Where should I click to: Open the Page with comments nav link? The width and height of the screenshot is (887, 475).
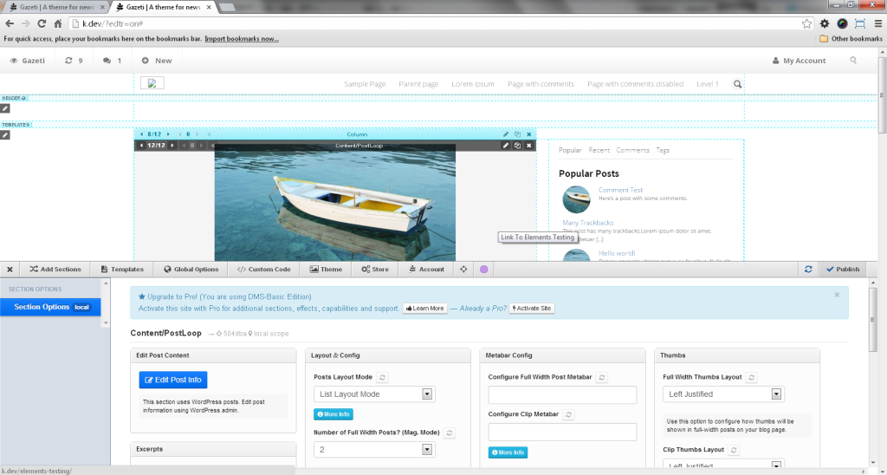click(x=541, y=84)
